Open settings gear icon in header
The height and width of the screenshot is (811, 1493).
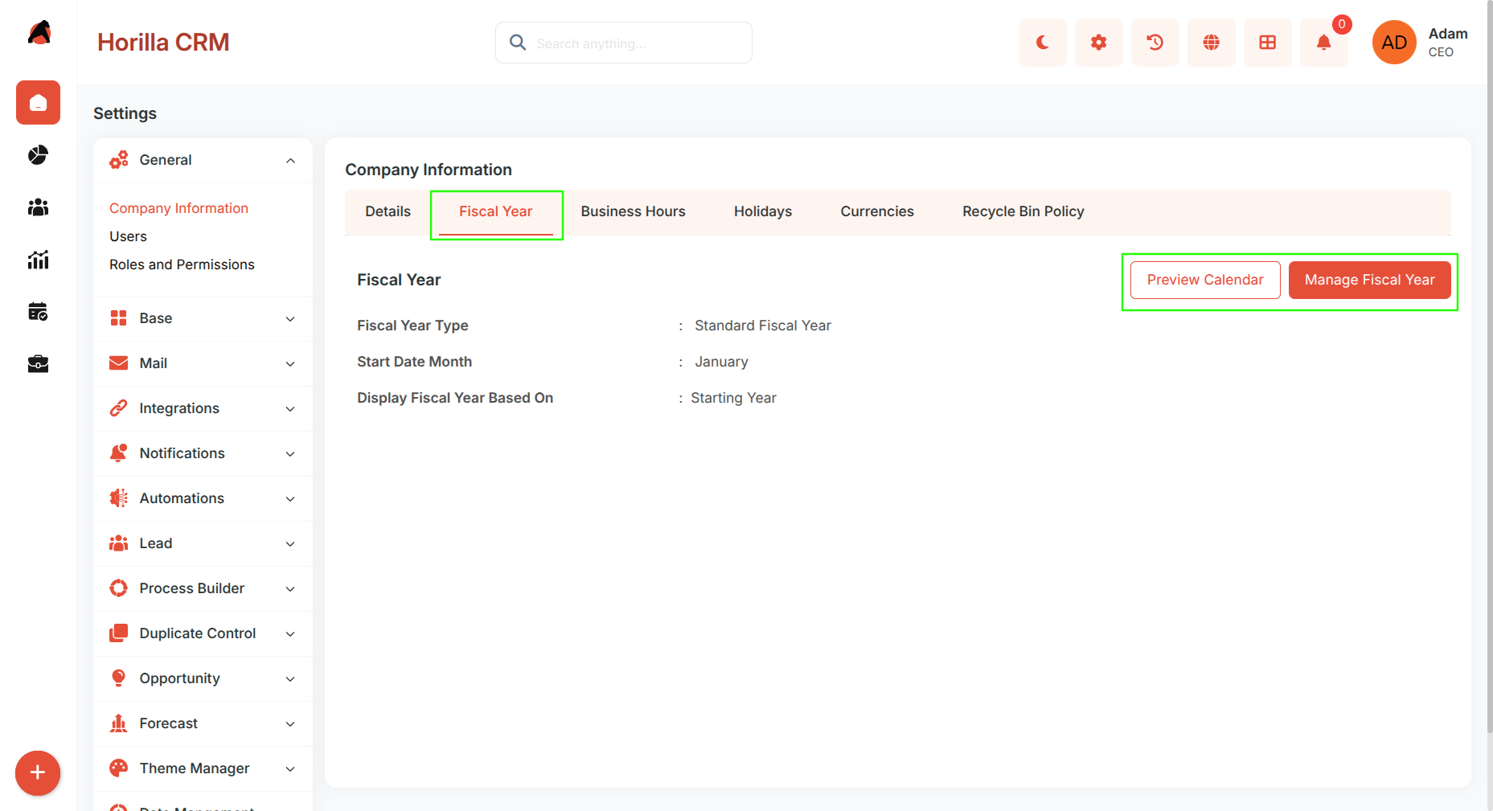coord(1099,43)
